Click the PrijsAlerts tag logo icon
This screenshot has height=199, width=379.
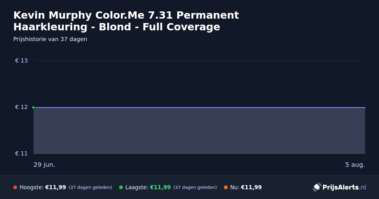tap(317, 187)
